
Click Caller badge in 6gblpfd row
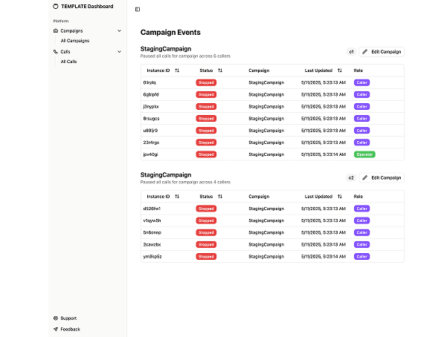coord(362,94)
